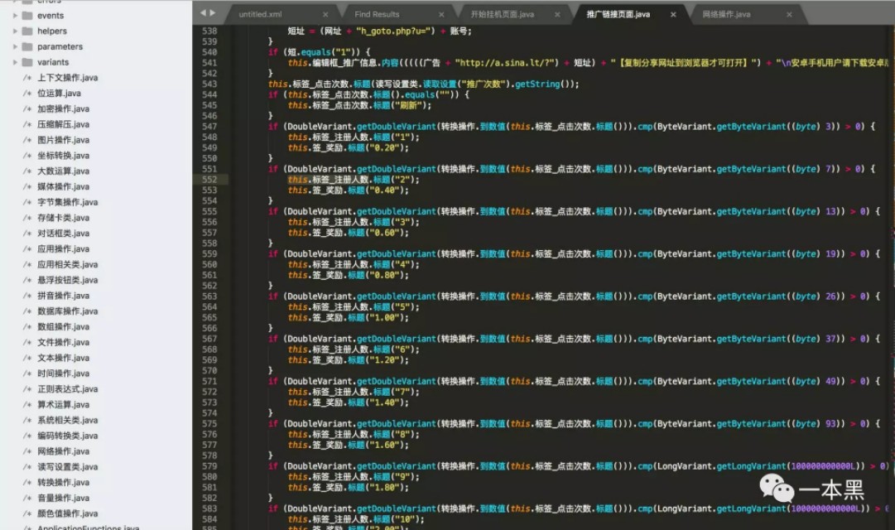Click the highlighted line 552 in the editor

pyautogui.click(x=497, y=178)
